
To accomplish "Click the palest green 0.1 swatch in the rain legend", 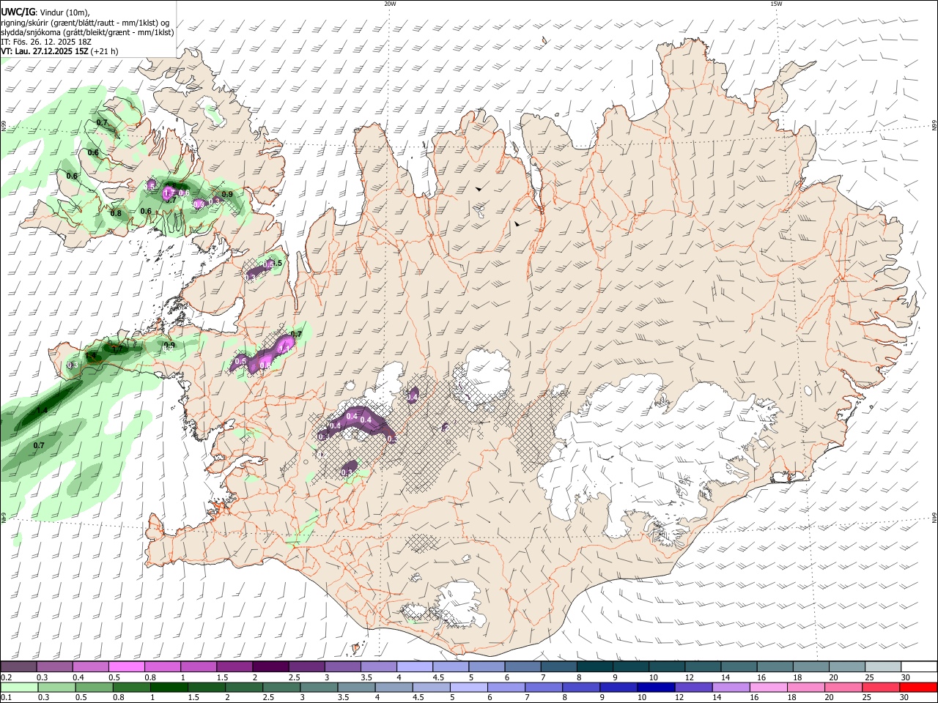I will pos(19,687).
